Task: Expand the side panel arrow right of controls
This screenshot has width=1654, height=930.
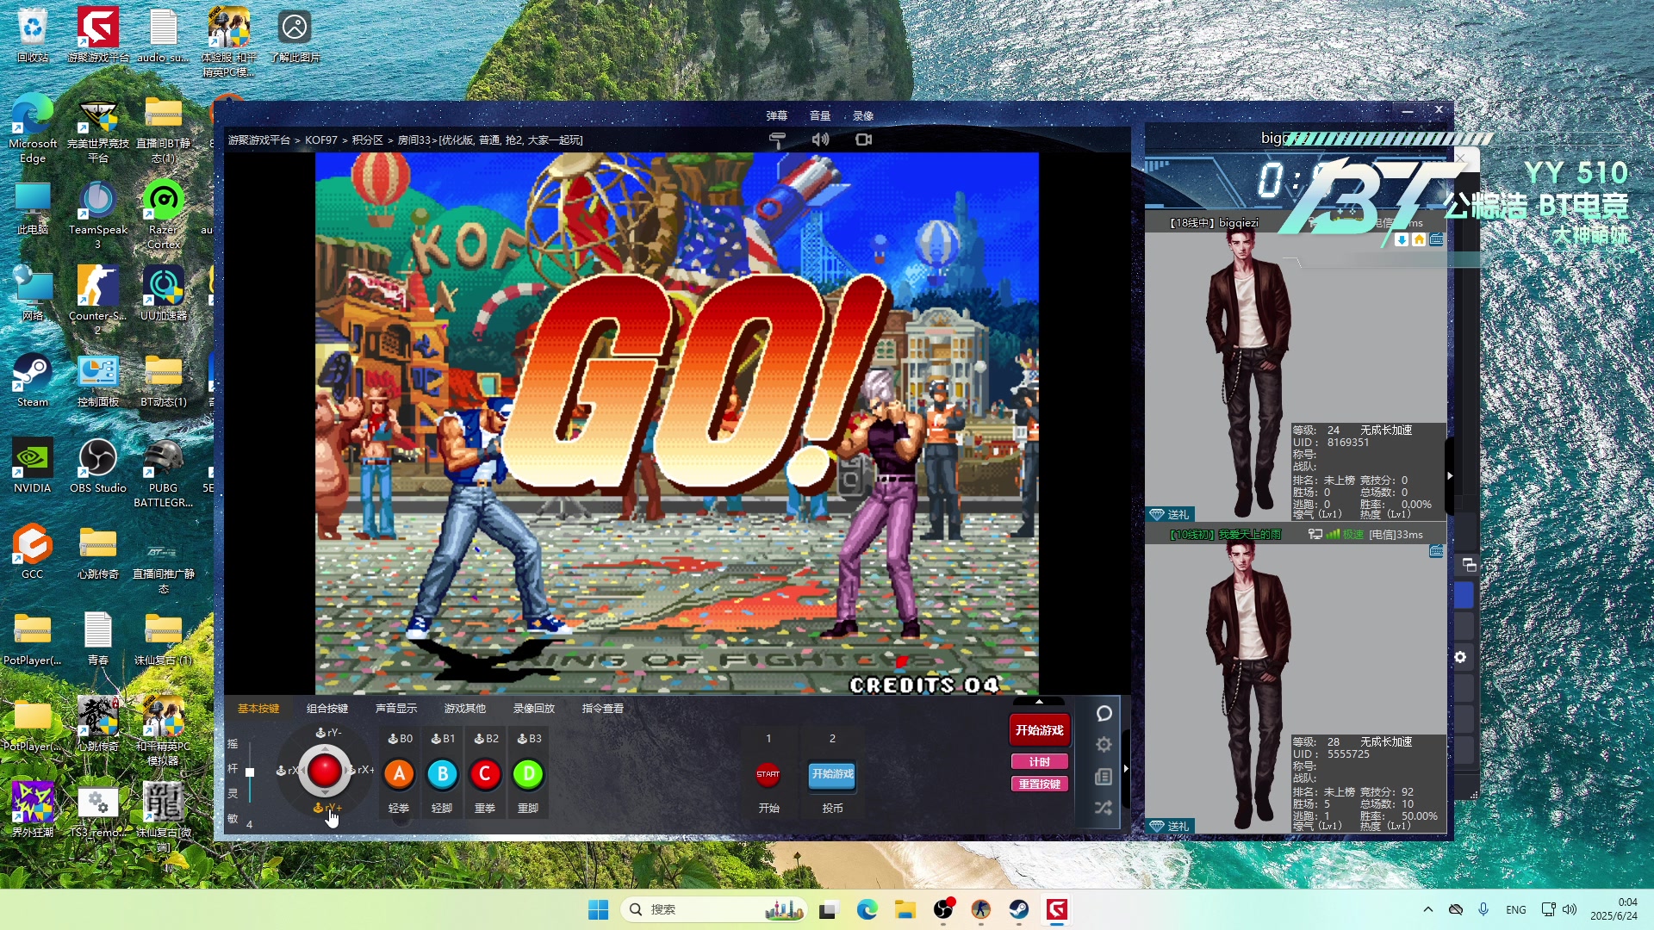Action: 1126,768
